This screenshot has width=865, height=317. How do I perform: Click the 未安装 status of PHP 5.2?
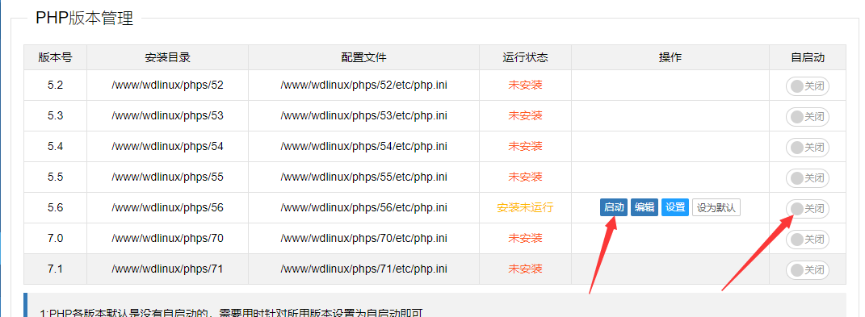(525, 86)
